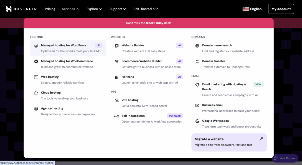Screen dimensions: 302x165
Task: Click the WooCommerce icon in Hosting list
Action: pyautogui.click(x=36, y=61)
